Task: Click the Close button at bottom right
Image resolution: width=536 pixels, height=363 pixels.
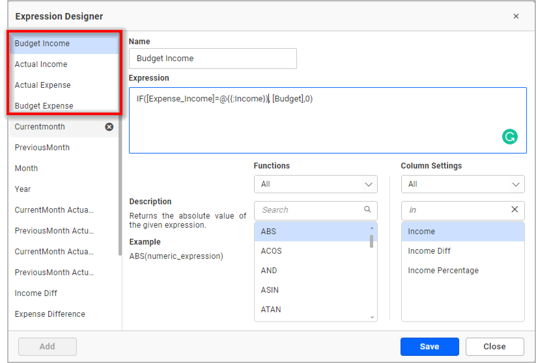Action: pyautogui.click(x=495, y=346)
